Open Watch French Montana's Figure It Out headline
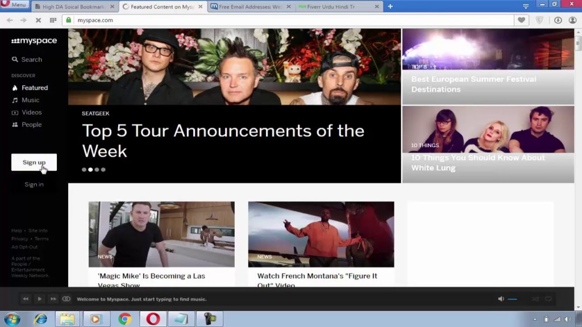This screenshot has width=582, height=327. pos(317,280)
